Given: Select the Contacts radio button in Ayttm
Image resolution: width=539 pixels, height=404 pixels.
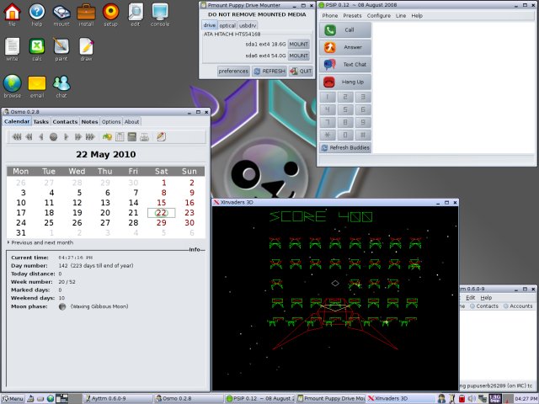Looking at the screenshot, I should click(484, 306).
